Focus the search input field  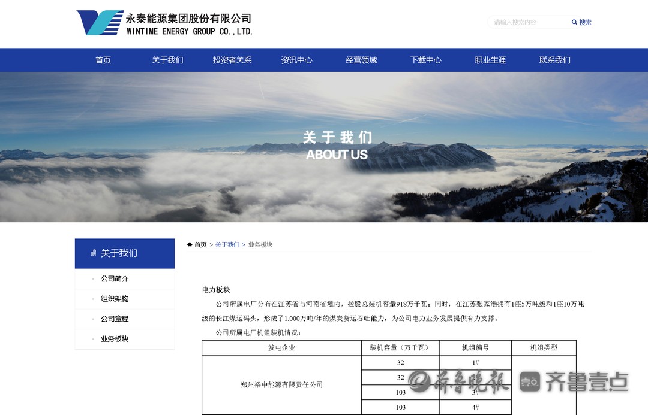tap(528, 23)
